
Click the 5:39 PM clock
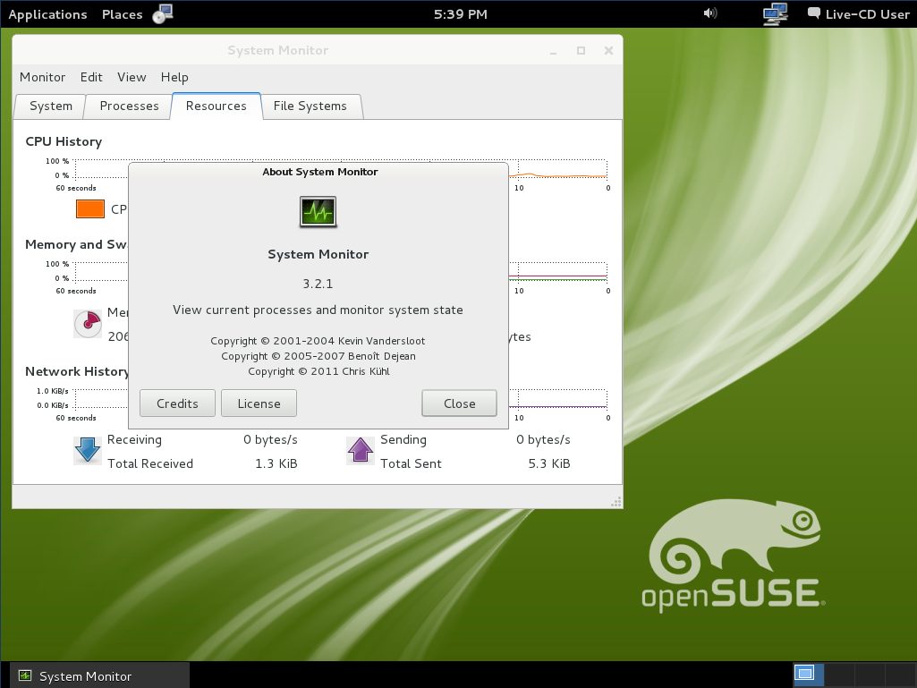[x=460, y=14]
